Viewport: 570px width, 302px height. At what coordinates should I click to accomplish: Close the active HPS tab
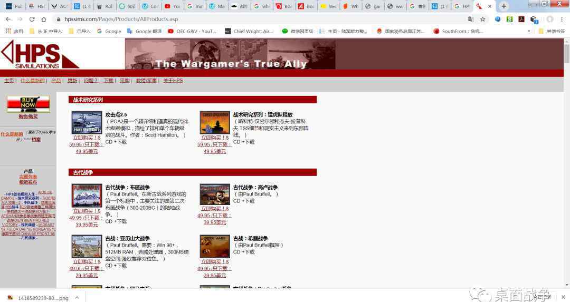click(x=490, y=6)
